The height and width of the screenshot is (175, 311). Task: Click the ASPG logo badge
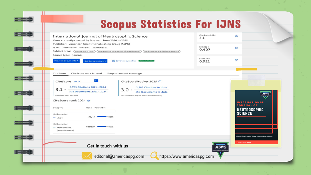(x=220, y=150)
